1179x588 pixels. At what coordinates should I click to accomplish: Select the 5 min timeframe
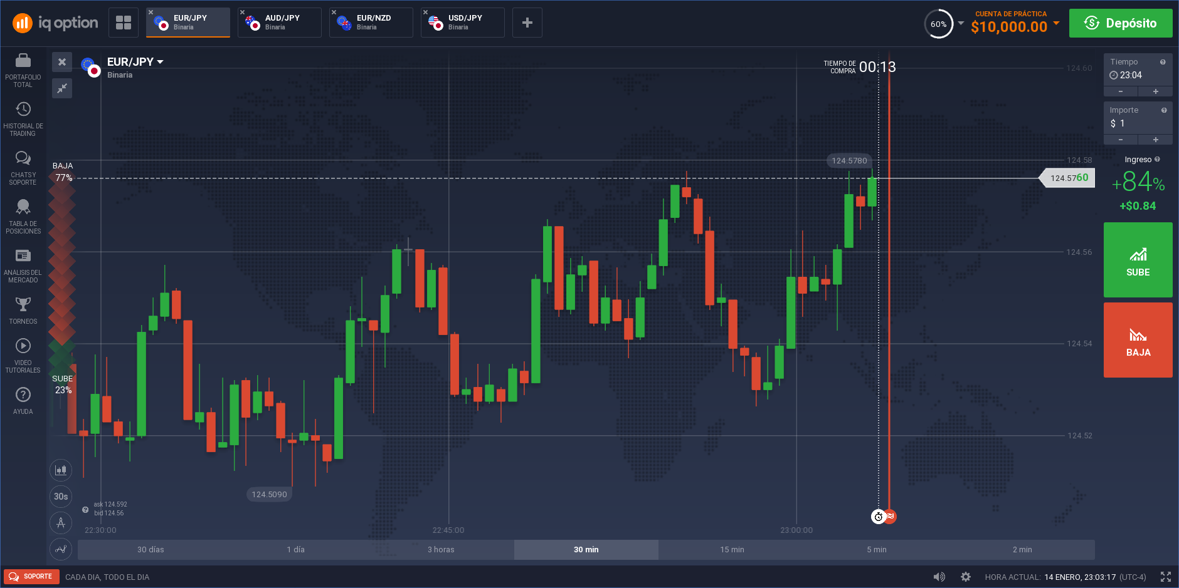[x=877, y=550]
